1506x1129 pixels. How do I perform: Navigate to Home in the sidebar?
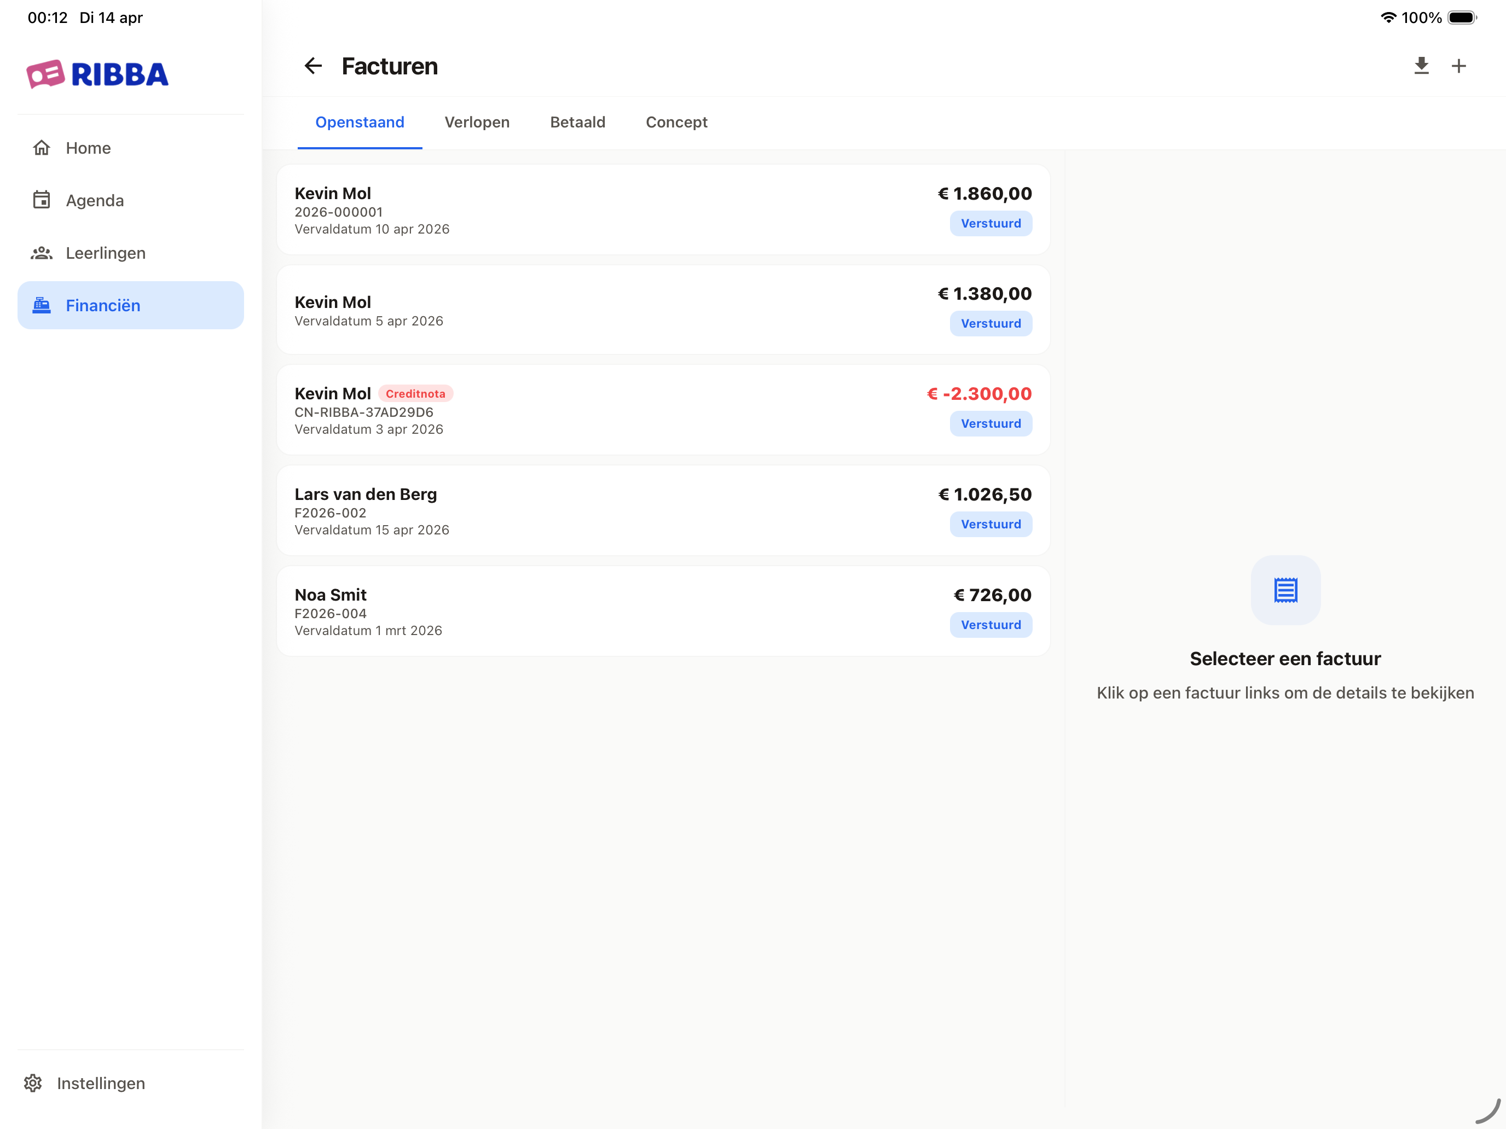click(x=131, y=148)
